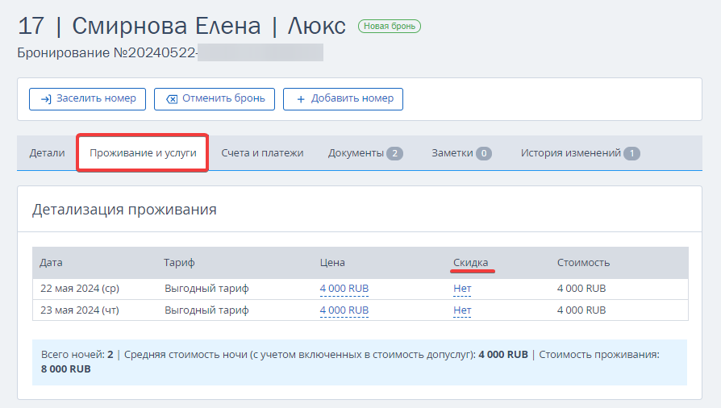Screen dimensions: 721x408
Task: Click Выгодный тариф in the 23 мая row
Action: pyautogui.click(x=206, y=310)
